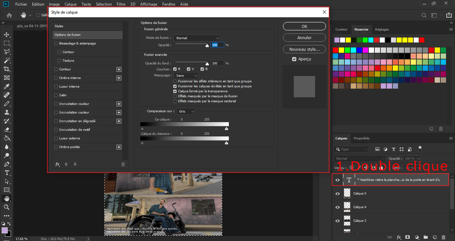Viewport: 455px width, 241px height.
Task: Click the fx icon in the Style de calque dialog
Action: 57,164
